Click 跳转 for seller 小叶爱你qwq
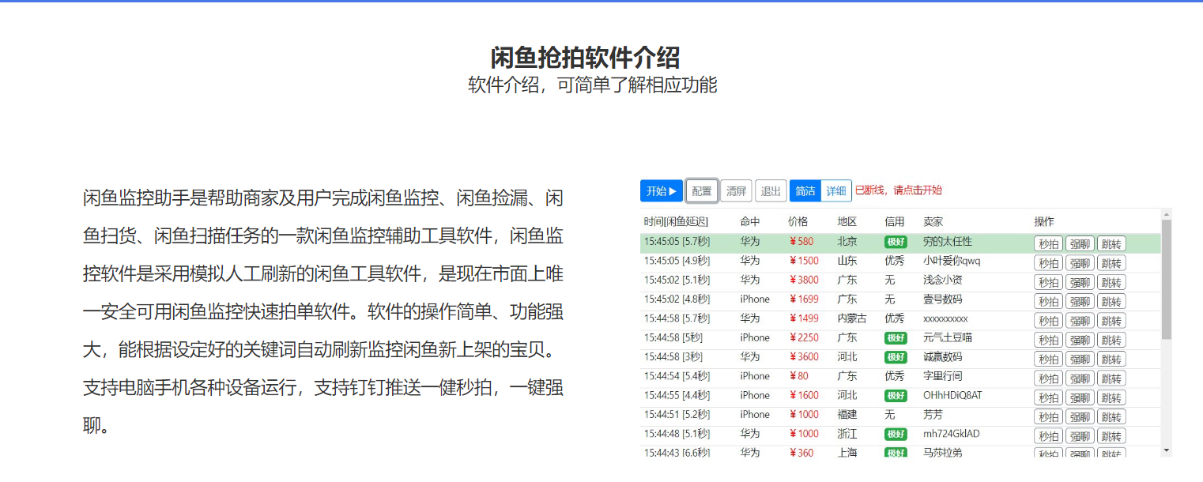 coord(1111,263)
